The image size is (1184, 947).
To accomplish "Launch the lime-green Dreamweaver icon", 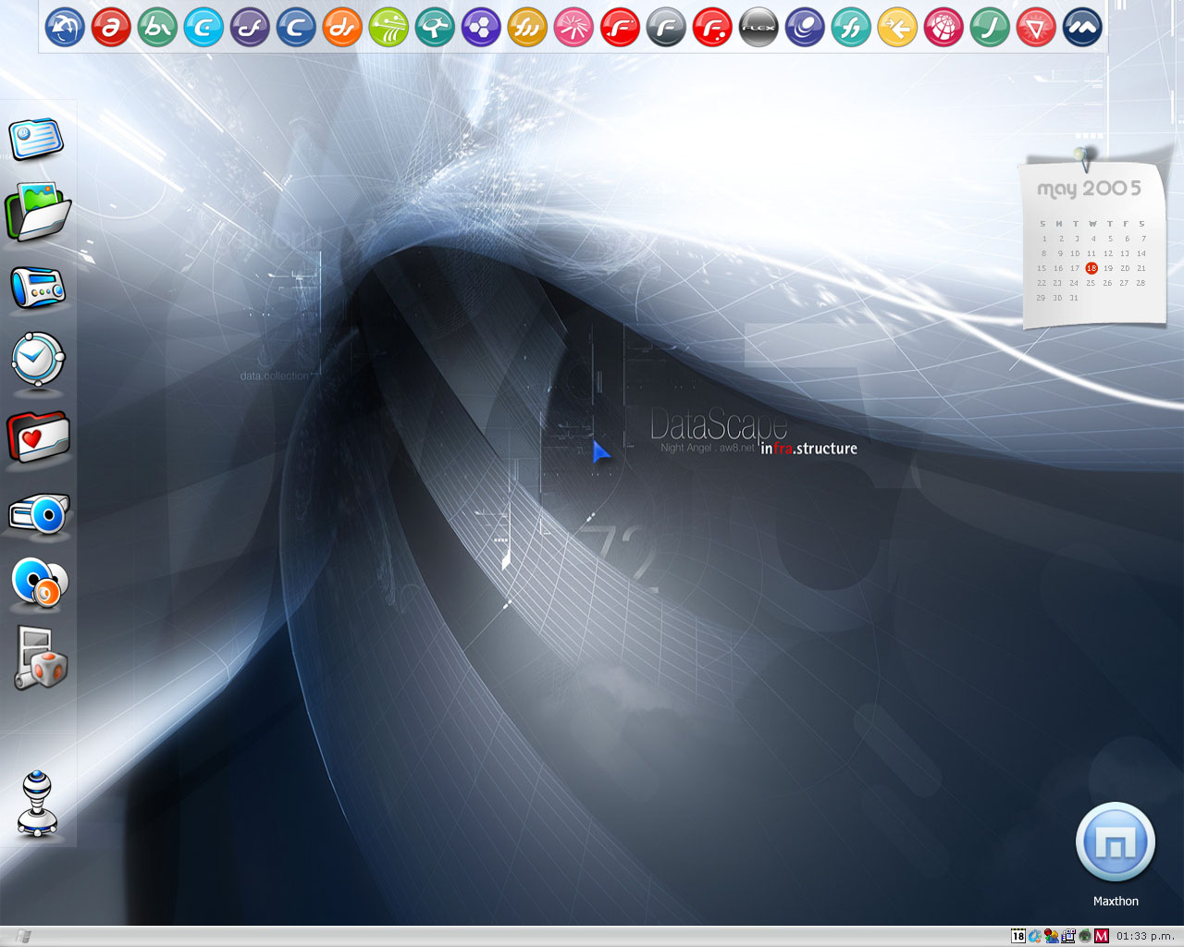I will 388,28.
